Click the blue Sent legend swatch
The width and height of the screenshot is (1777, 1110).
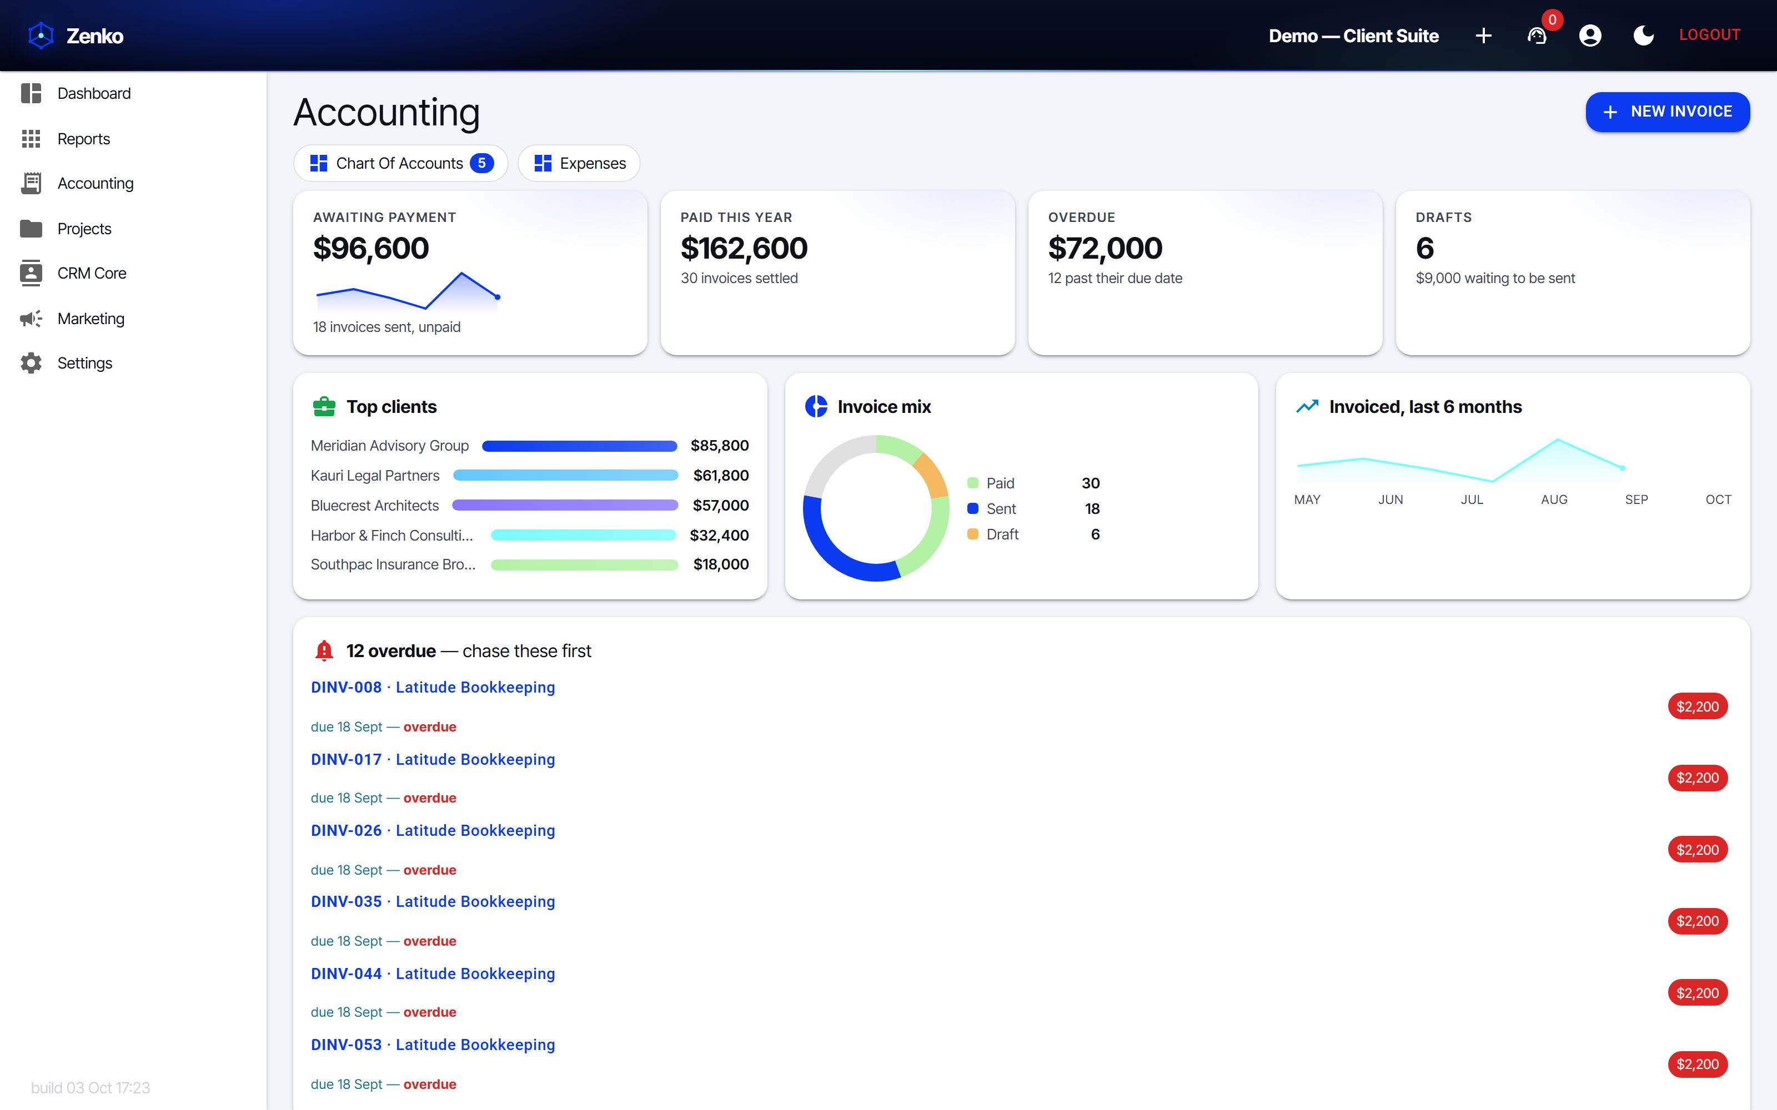(973, 509)
